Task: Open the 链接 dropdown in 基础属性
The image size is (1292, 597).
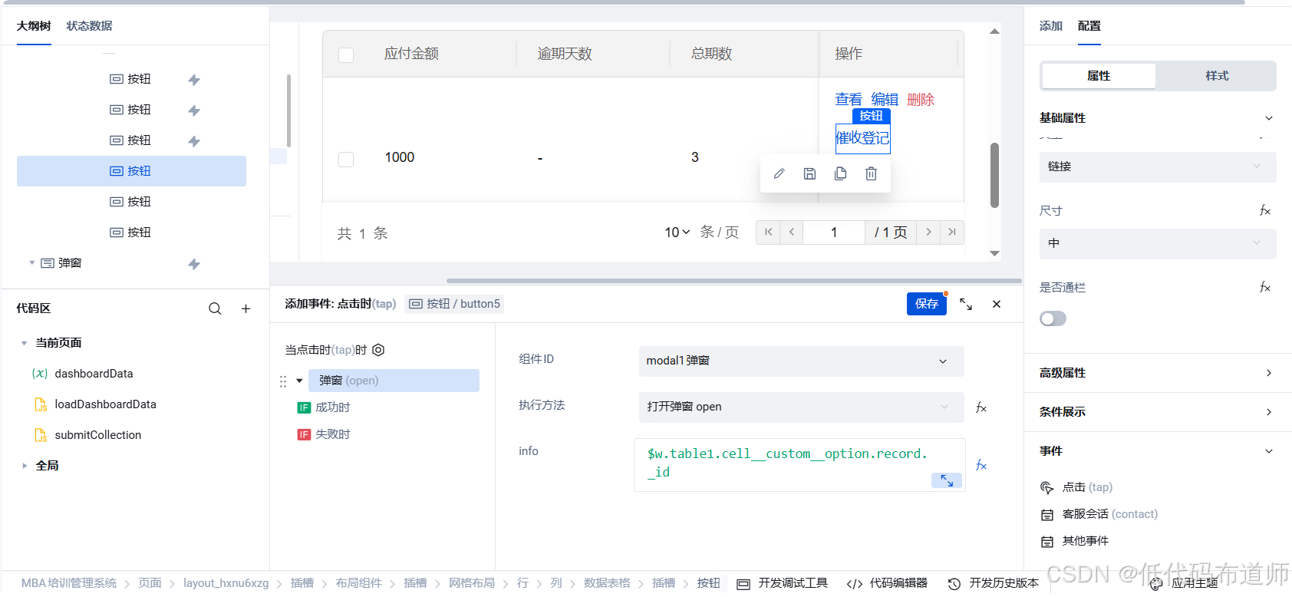Action: click(1158, 167)
